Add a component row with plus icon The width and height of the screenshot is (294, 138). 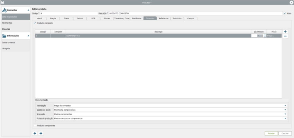(x=285, y=31)
